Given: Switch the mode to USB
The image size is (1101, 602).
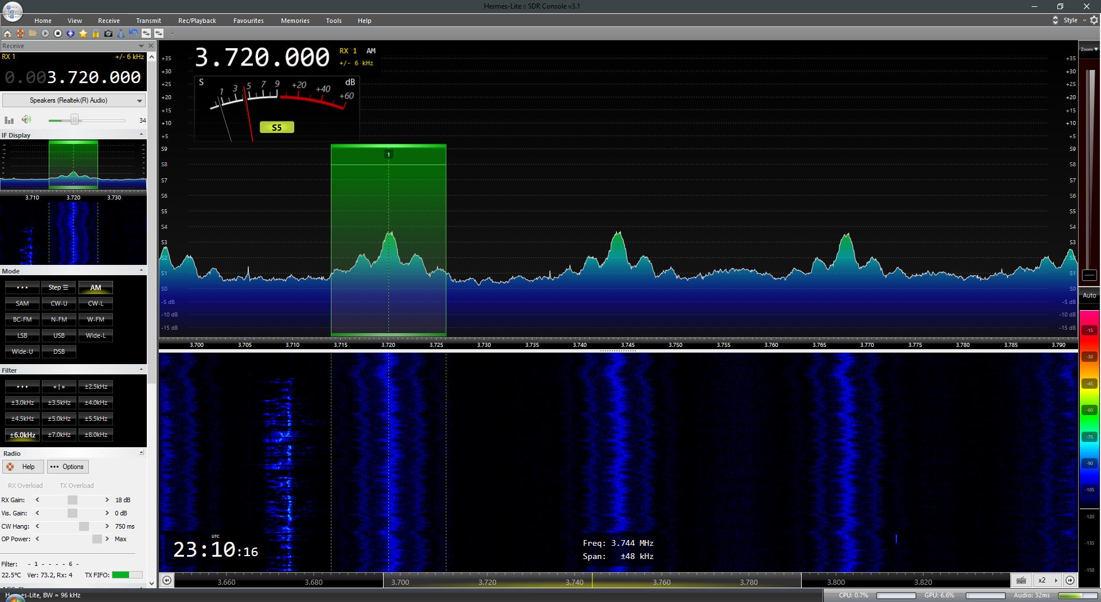Looking at the screenshot, I should 59,335.
